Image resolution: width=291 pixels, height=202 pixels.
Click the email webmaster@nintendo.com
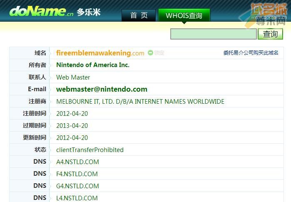click(x=102, y=89)
